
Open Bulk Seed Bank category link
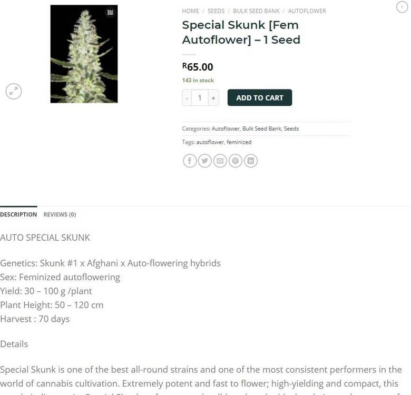[x=261, y=129]
